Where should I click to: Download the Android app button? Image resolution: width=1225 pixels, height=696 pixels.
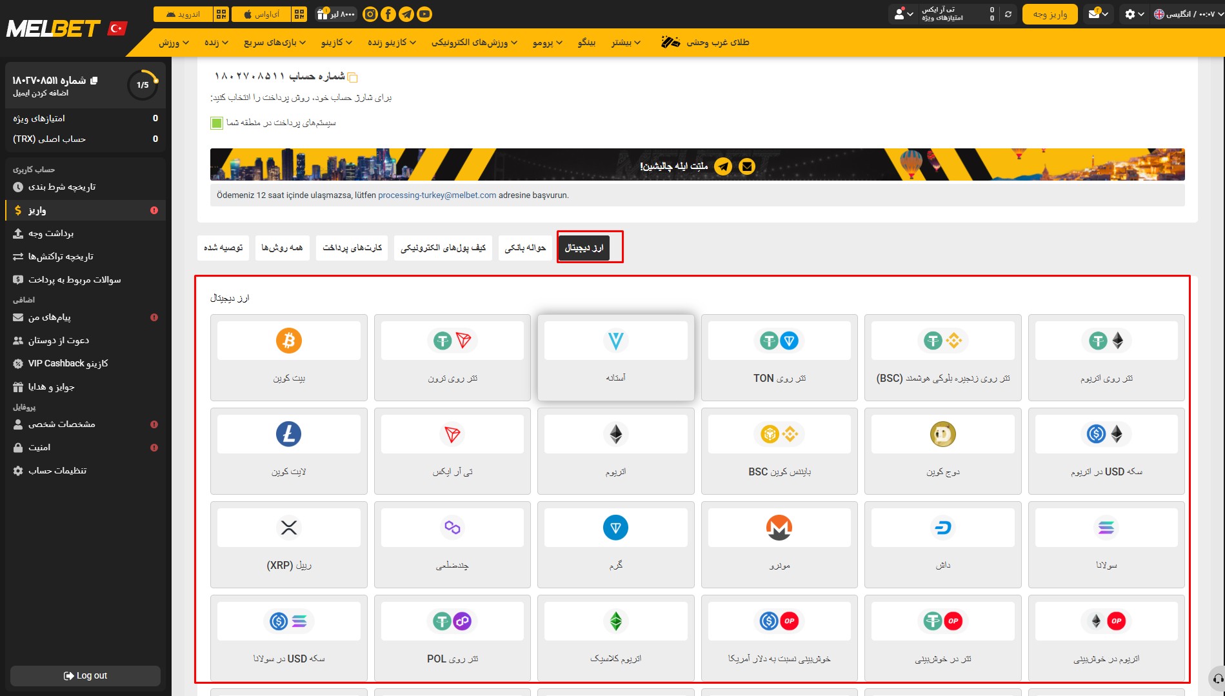(183, 14)
